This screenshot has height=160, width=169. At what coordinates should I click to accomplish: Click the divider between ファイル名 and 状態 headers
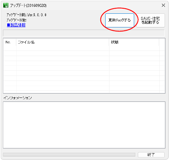pos(109,42)
